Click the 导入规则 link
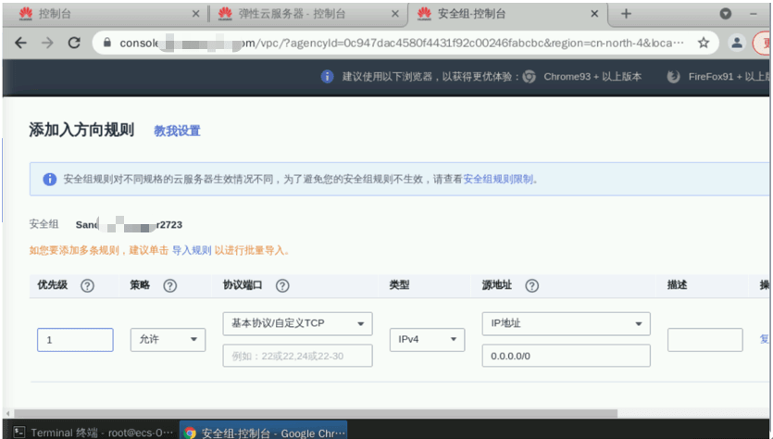Viewport: 773px width, 439px height. tap(192, 250)
